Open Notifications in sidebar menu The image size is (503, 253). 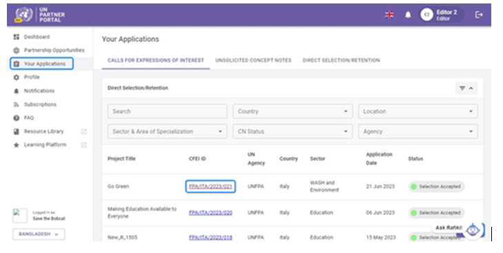pyautogui.click(x=39, y=91)
